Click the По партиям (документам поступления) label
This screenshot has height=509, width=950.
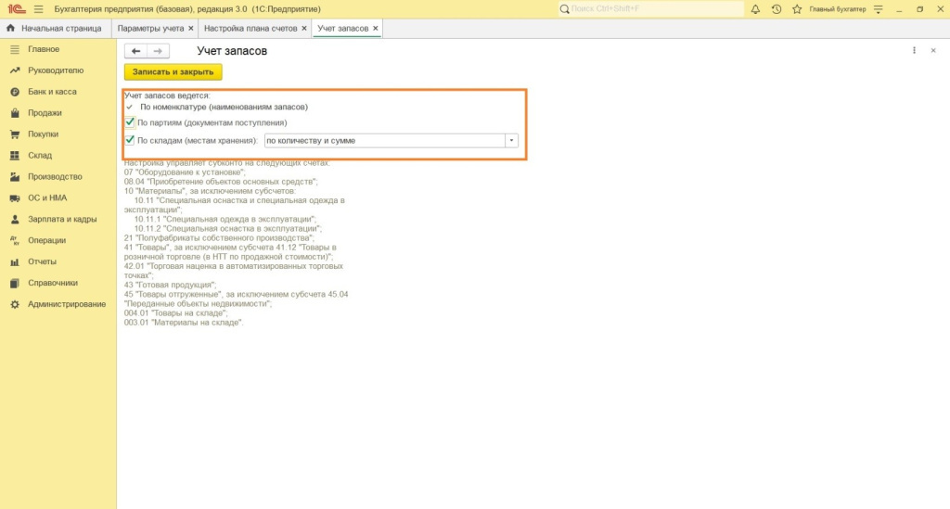212,123
